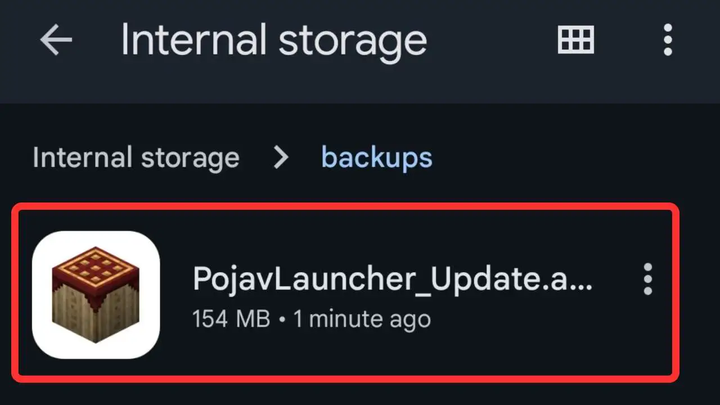Open the top overflow menu (three dots)
This screenshot has width=720, height=405.
click(x=667, y=39)
